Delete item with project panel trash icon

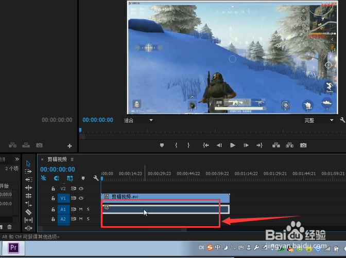tap(9, 227)
